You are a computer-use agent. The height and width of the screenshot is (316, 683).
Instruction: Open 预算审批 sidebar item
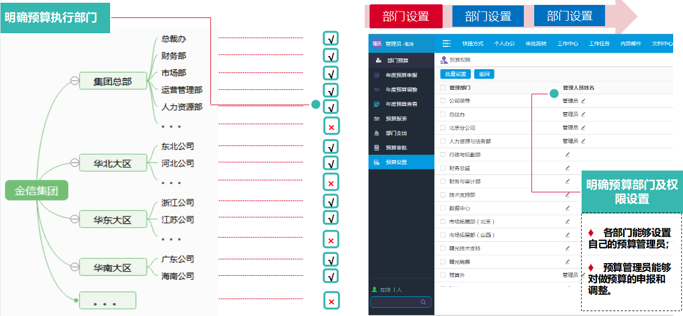coord(396,148)
